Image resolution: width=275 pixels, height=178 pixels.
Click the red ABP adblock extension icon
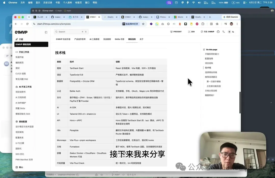tap(197, 24)
